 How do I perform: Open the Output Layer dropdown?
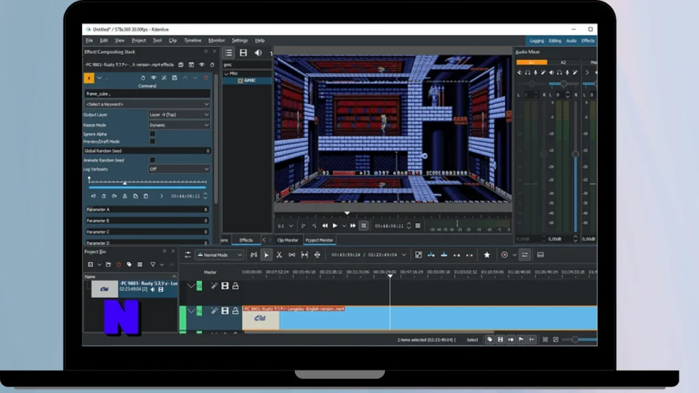pos(179,115)
